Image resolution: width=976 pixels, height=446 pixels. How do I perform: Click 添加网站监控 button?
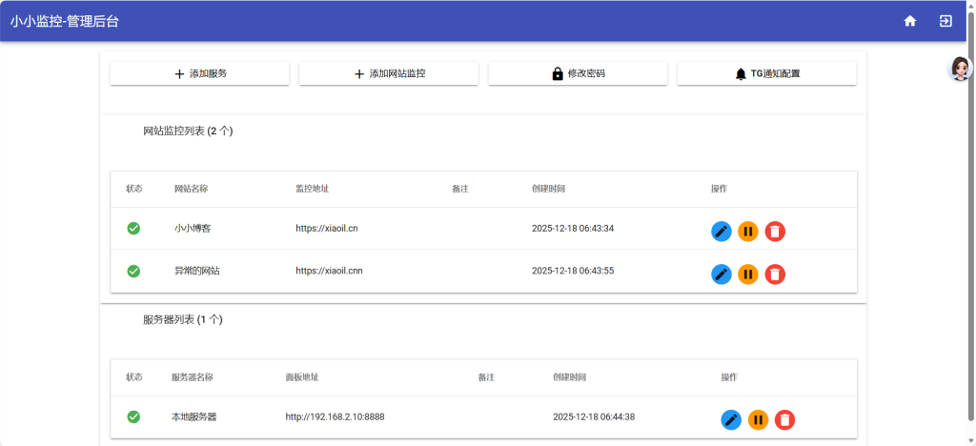(x=389, y=73)
